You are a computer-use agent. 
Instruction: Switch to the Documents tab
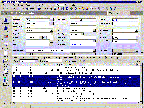(x=80, y=58)
